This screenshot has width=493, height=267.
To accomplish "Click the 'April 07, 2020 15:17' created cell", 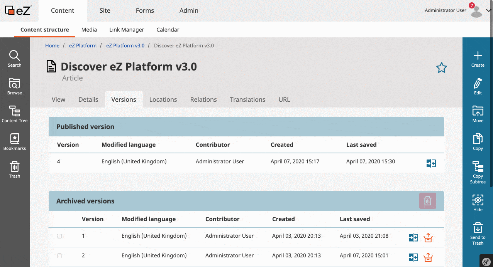I will (x=295, y=161).
